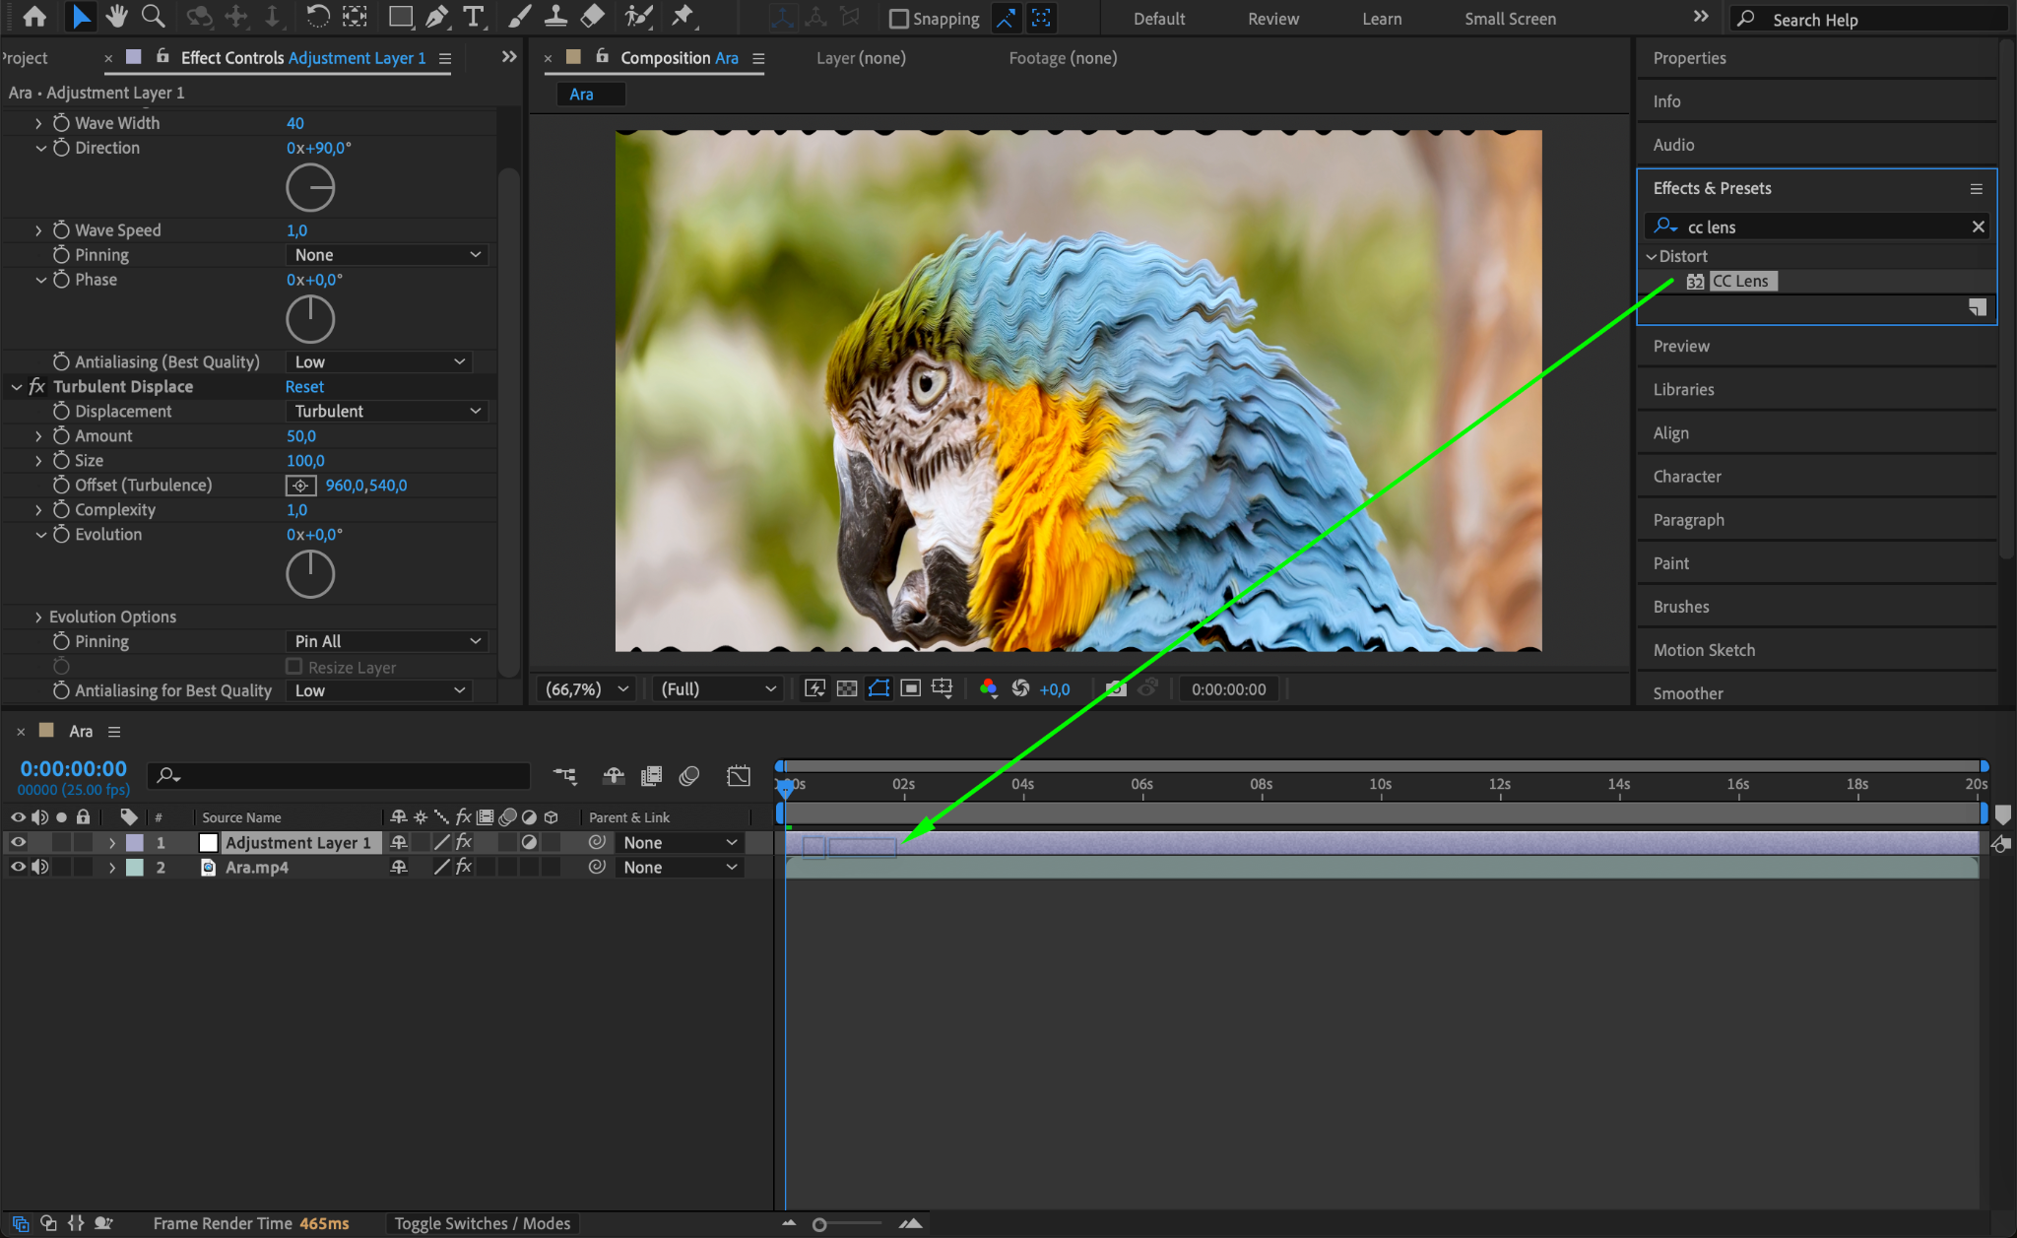
Task: Open the Displacement Turbulent dropdown
Action: pyautogui.click(x=387, y=411)
